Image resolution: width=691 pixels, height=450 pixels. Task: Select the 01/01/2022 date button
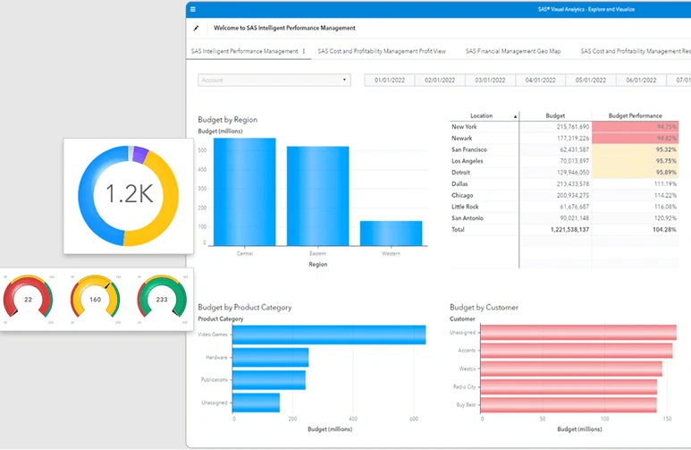(x=389, y=81)
